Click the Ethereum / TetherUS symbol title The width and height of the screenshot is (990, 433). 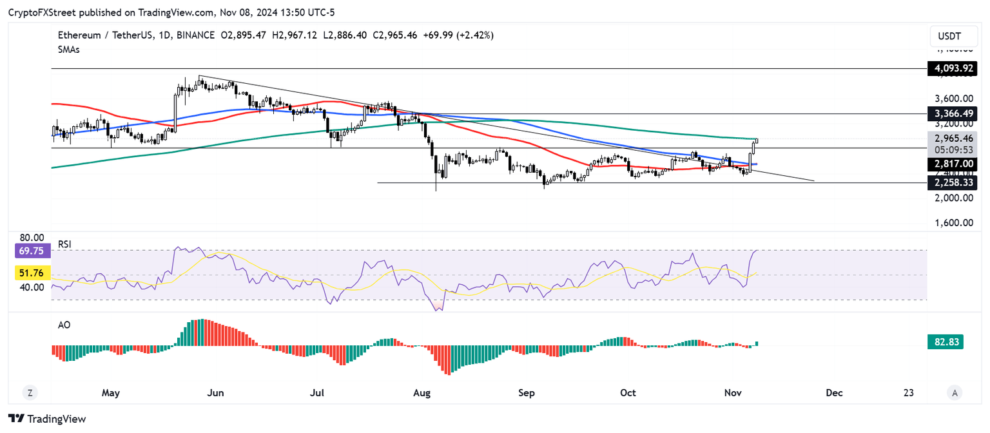(104, 35)
